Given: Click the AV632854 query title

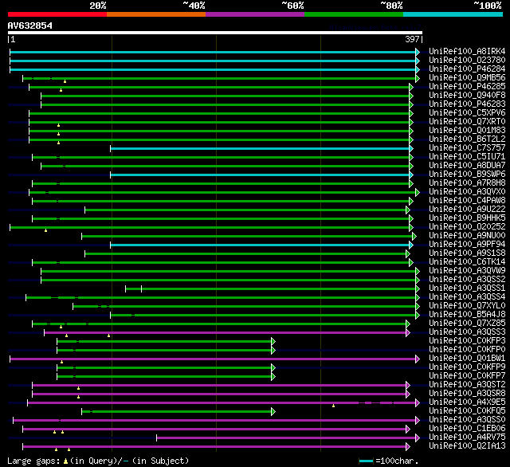Looking at the screenshot, I should (x=30, y=26).
